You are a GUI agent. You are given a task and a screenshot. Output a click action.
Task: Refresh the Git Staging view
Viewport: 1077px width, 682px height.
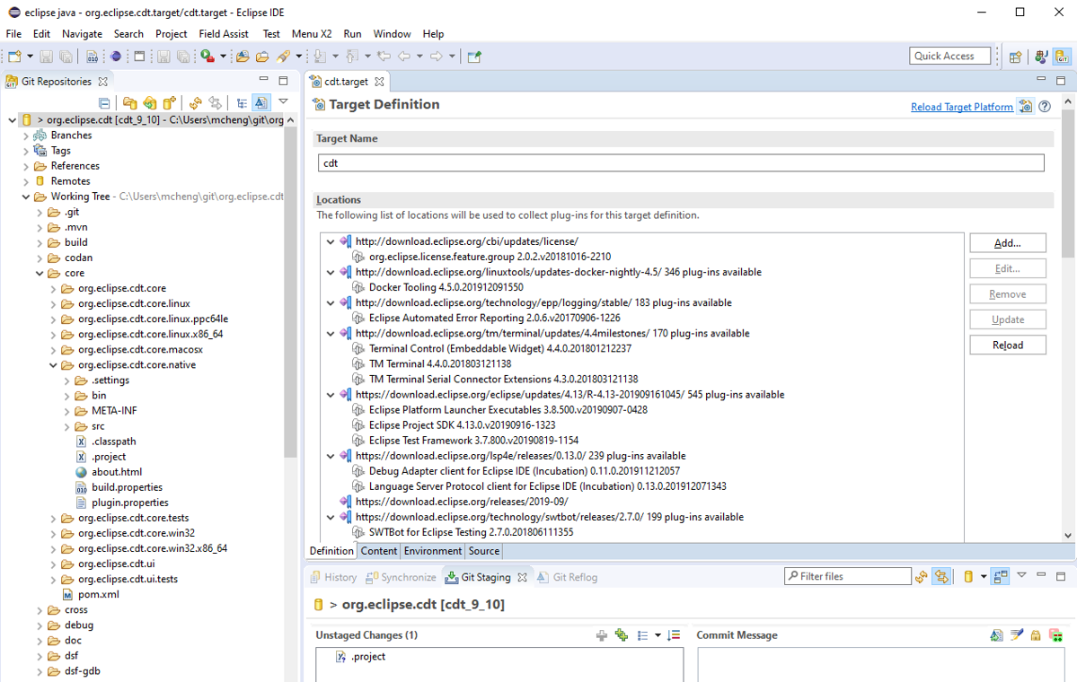coord(921,577)
